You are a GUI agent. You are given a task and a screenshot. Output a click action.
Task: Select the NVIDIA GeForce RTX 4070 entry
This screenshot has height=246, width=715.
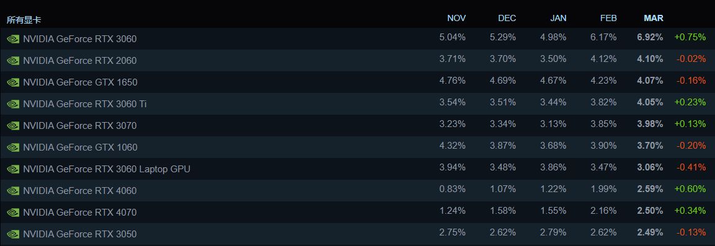click(x=357, y=213)
